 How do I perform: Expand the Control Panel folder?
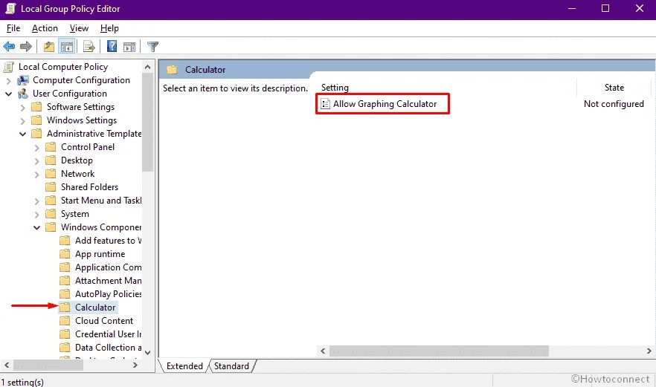(x=37, y=148)
